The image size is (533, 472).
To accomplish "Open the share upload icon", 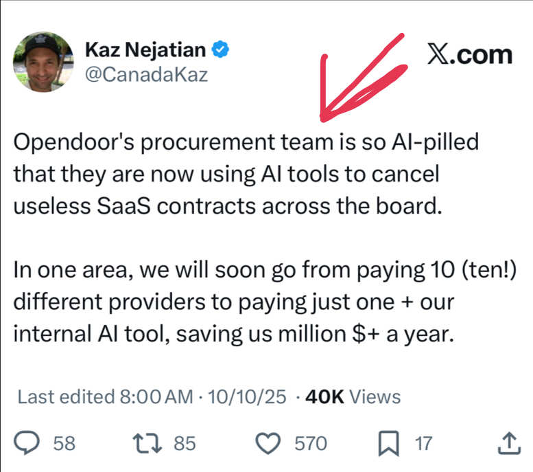I will 507,444.
